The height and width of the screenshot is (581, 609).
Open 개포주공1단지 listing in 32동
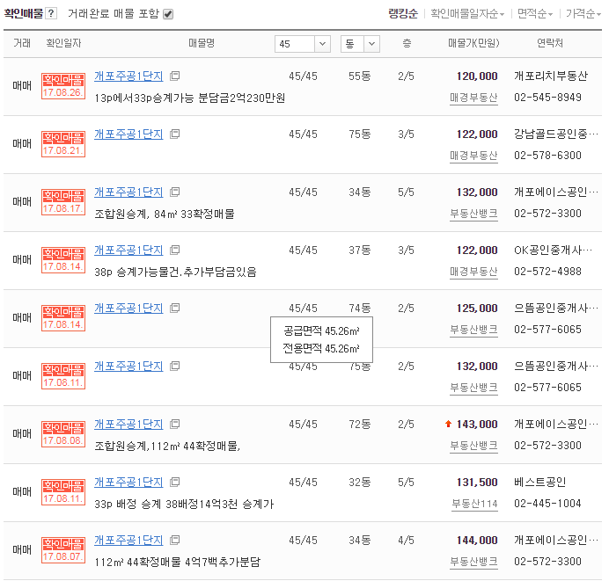[x=128, y=482]
